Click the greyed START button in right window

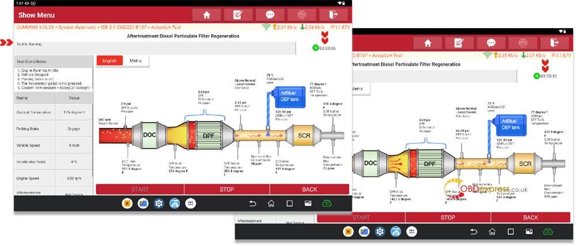[x=361, y=217]
